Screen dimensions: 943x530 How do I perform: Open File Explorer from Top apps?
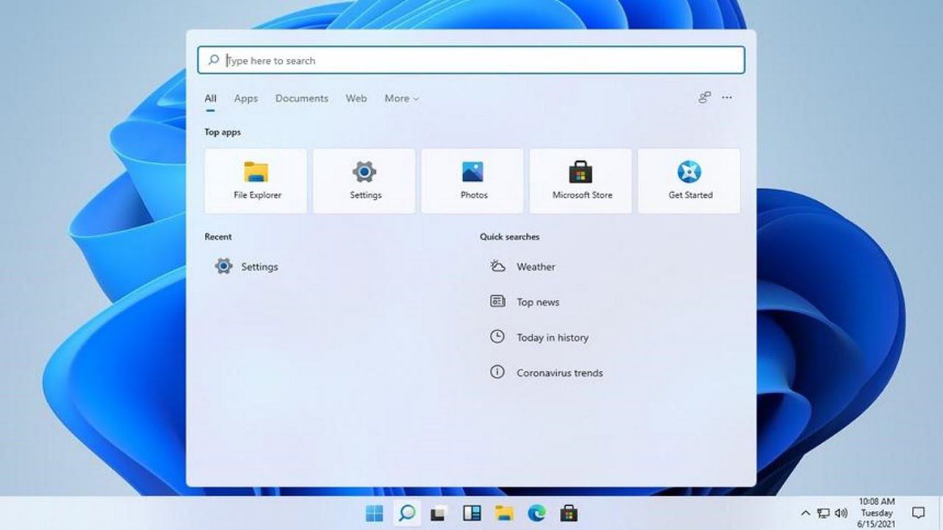point(256,181)
